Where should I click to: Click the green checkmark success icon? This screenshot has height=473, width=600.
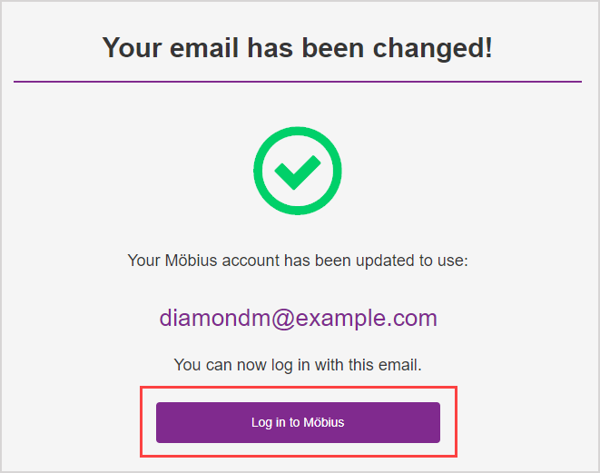(x=298, y=171)
